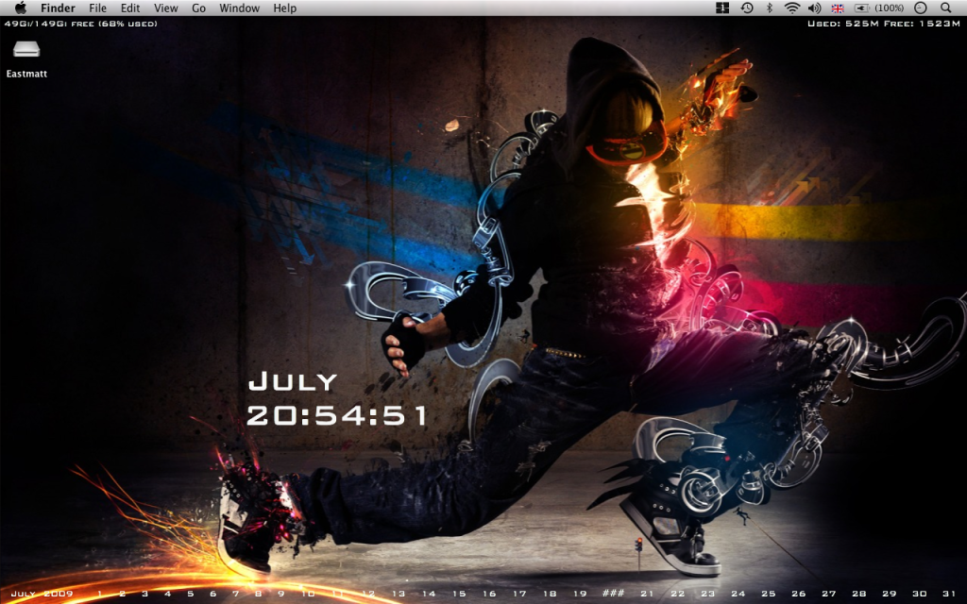
Task: Click the large 'July' desktop text
Action: tap(293, 382)
